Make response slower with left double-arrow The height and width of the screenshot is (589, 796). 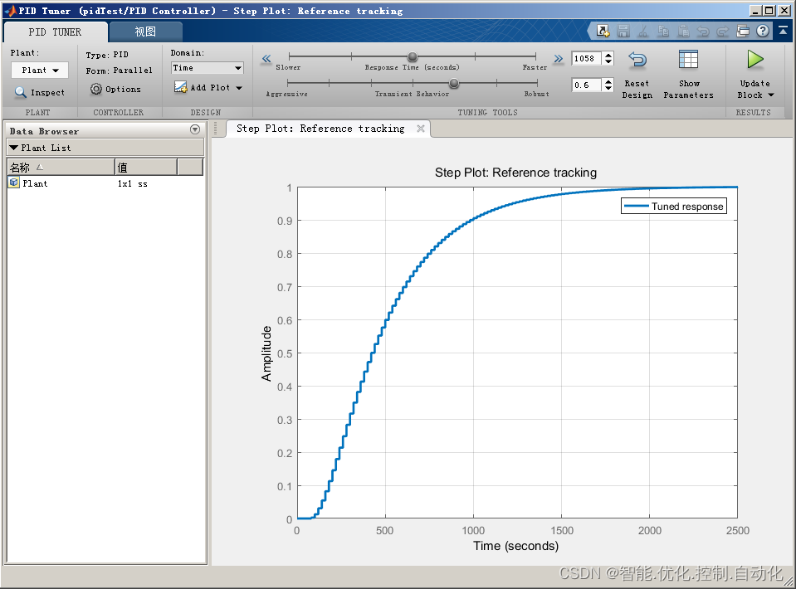click(266, 59)
